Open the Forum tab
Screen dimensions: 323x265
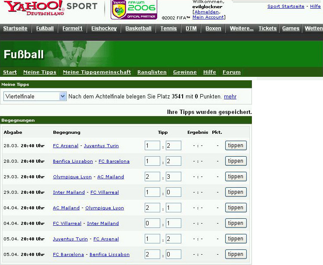[232, 72]
